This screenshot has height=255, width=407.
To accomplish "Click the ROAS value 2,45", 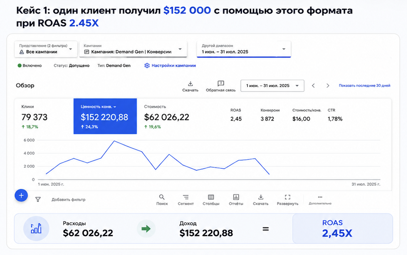I will point(236,119).
